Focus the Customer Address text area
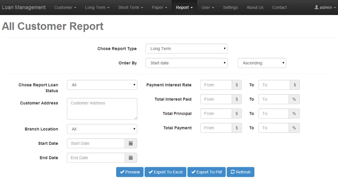The height and width of the screenshot is (185, 338). tap(102, 109)
